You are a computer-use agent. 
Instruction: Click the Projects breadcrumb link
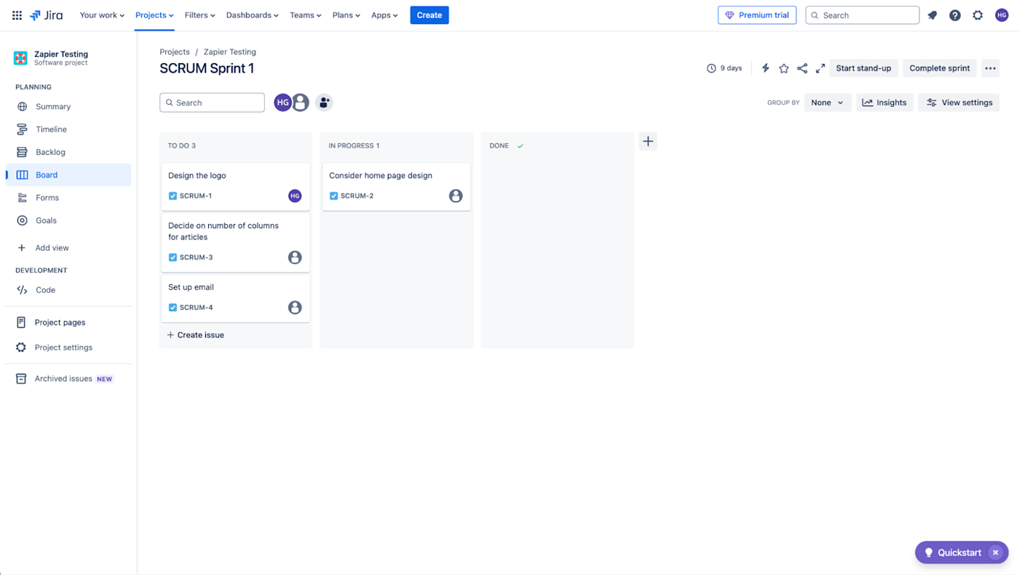(175, 52)
